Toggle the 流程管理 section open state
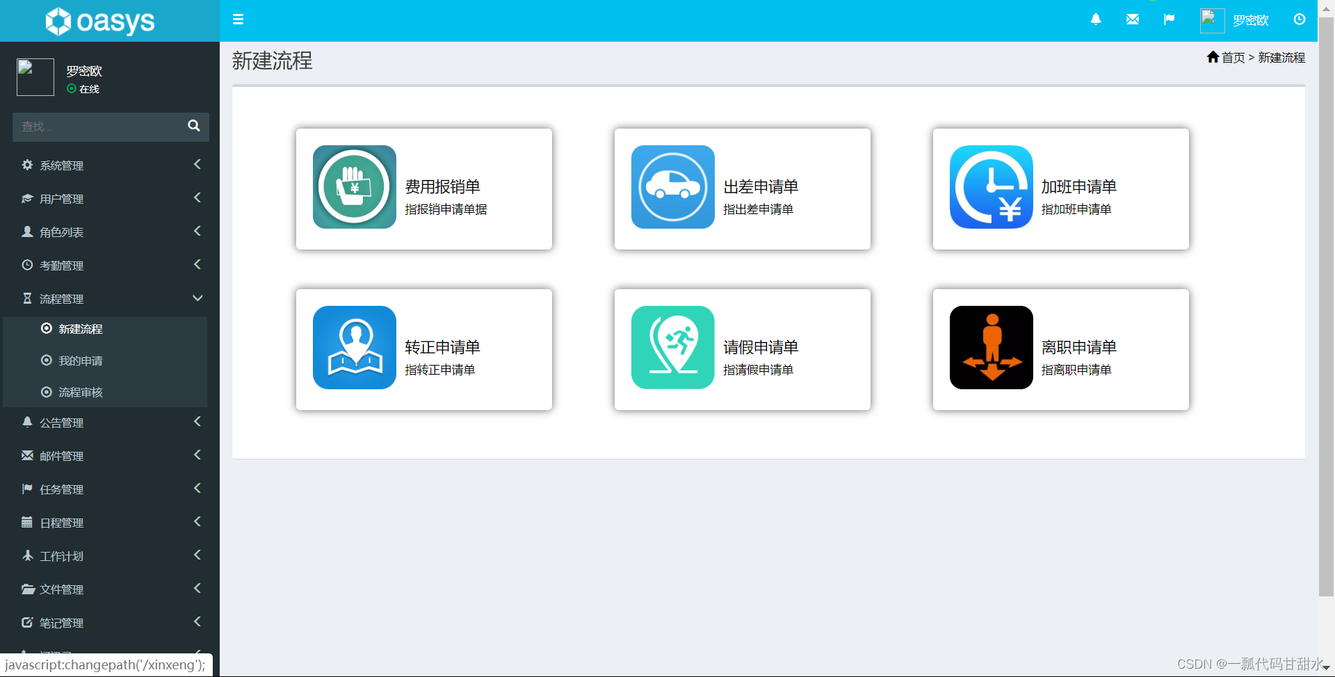Image resolution: width=1335 pixels, height=677 pixels. click(x=104, y=298)
